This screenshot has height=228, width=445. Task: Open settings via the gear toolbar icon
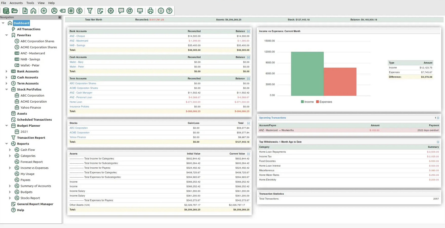[111, 11]
